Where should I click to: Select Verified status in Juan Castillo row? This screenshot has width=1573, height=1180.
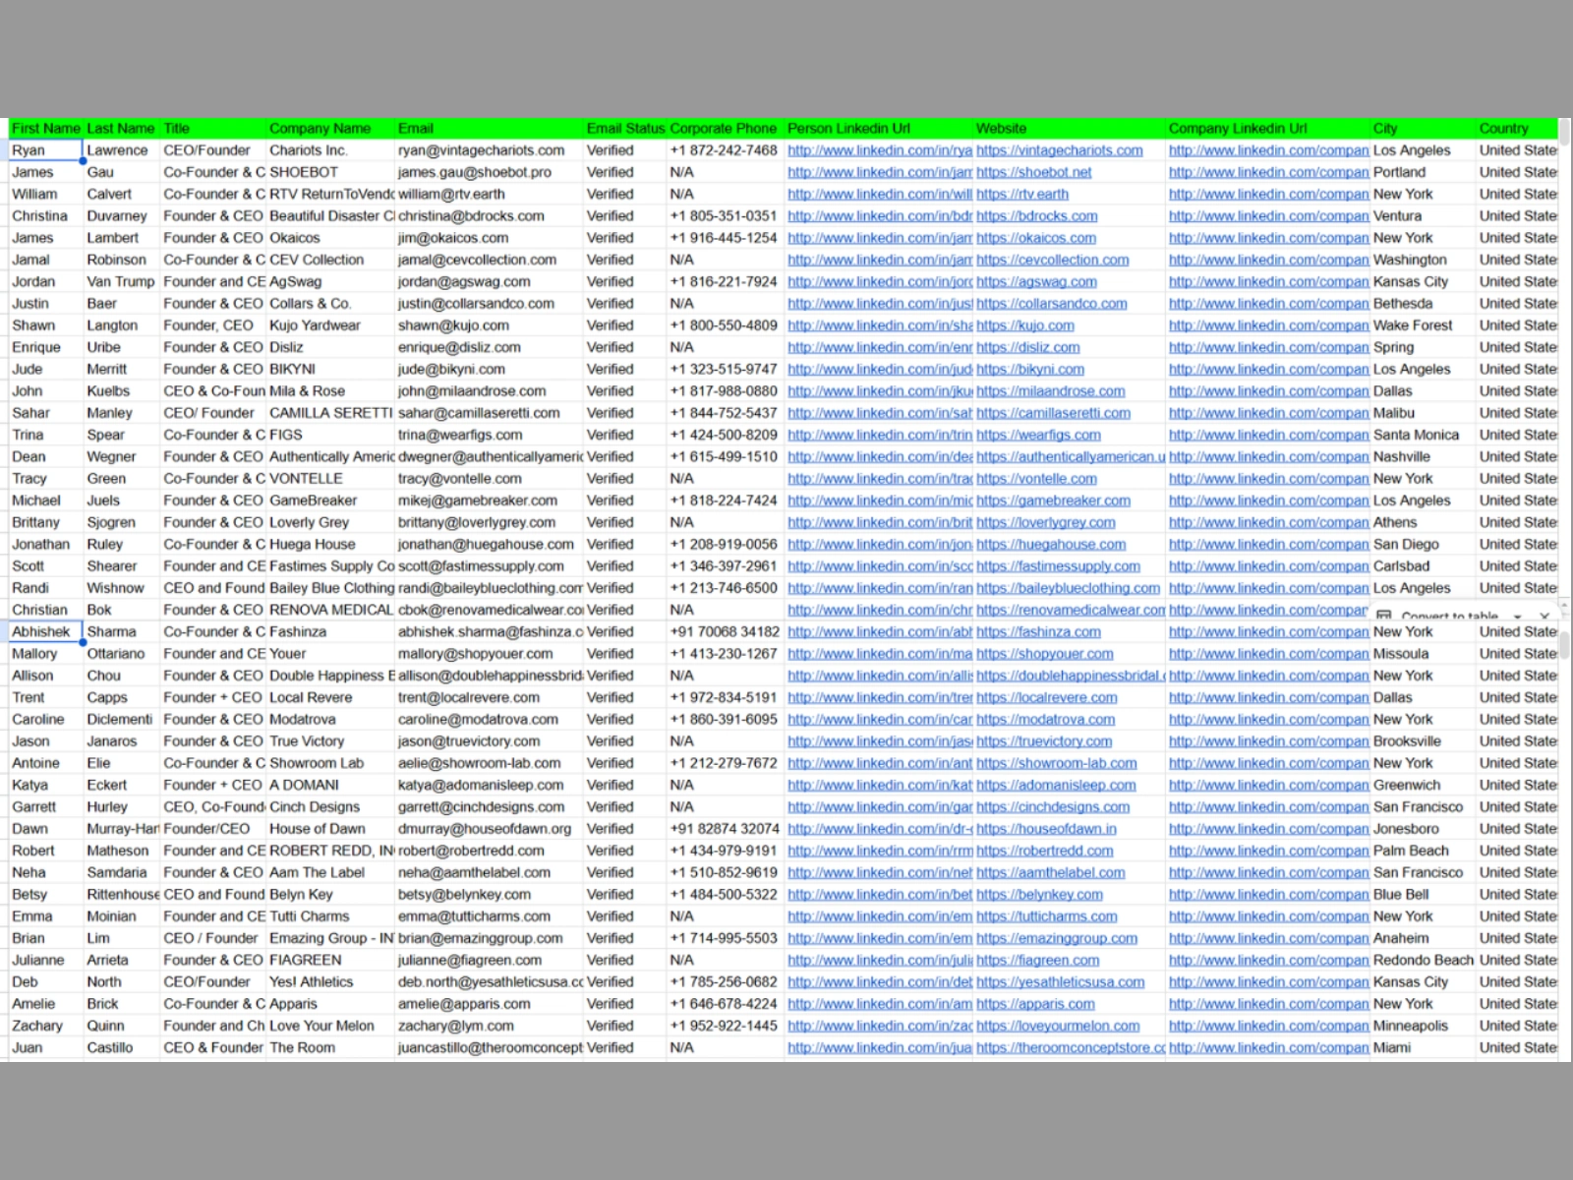point(625,1048)
